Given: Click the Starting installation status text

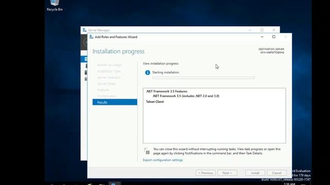Looking at the screenshot, I should [166, 72].
